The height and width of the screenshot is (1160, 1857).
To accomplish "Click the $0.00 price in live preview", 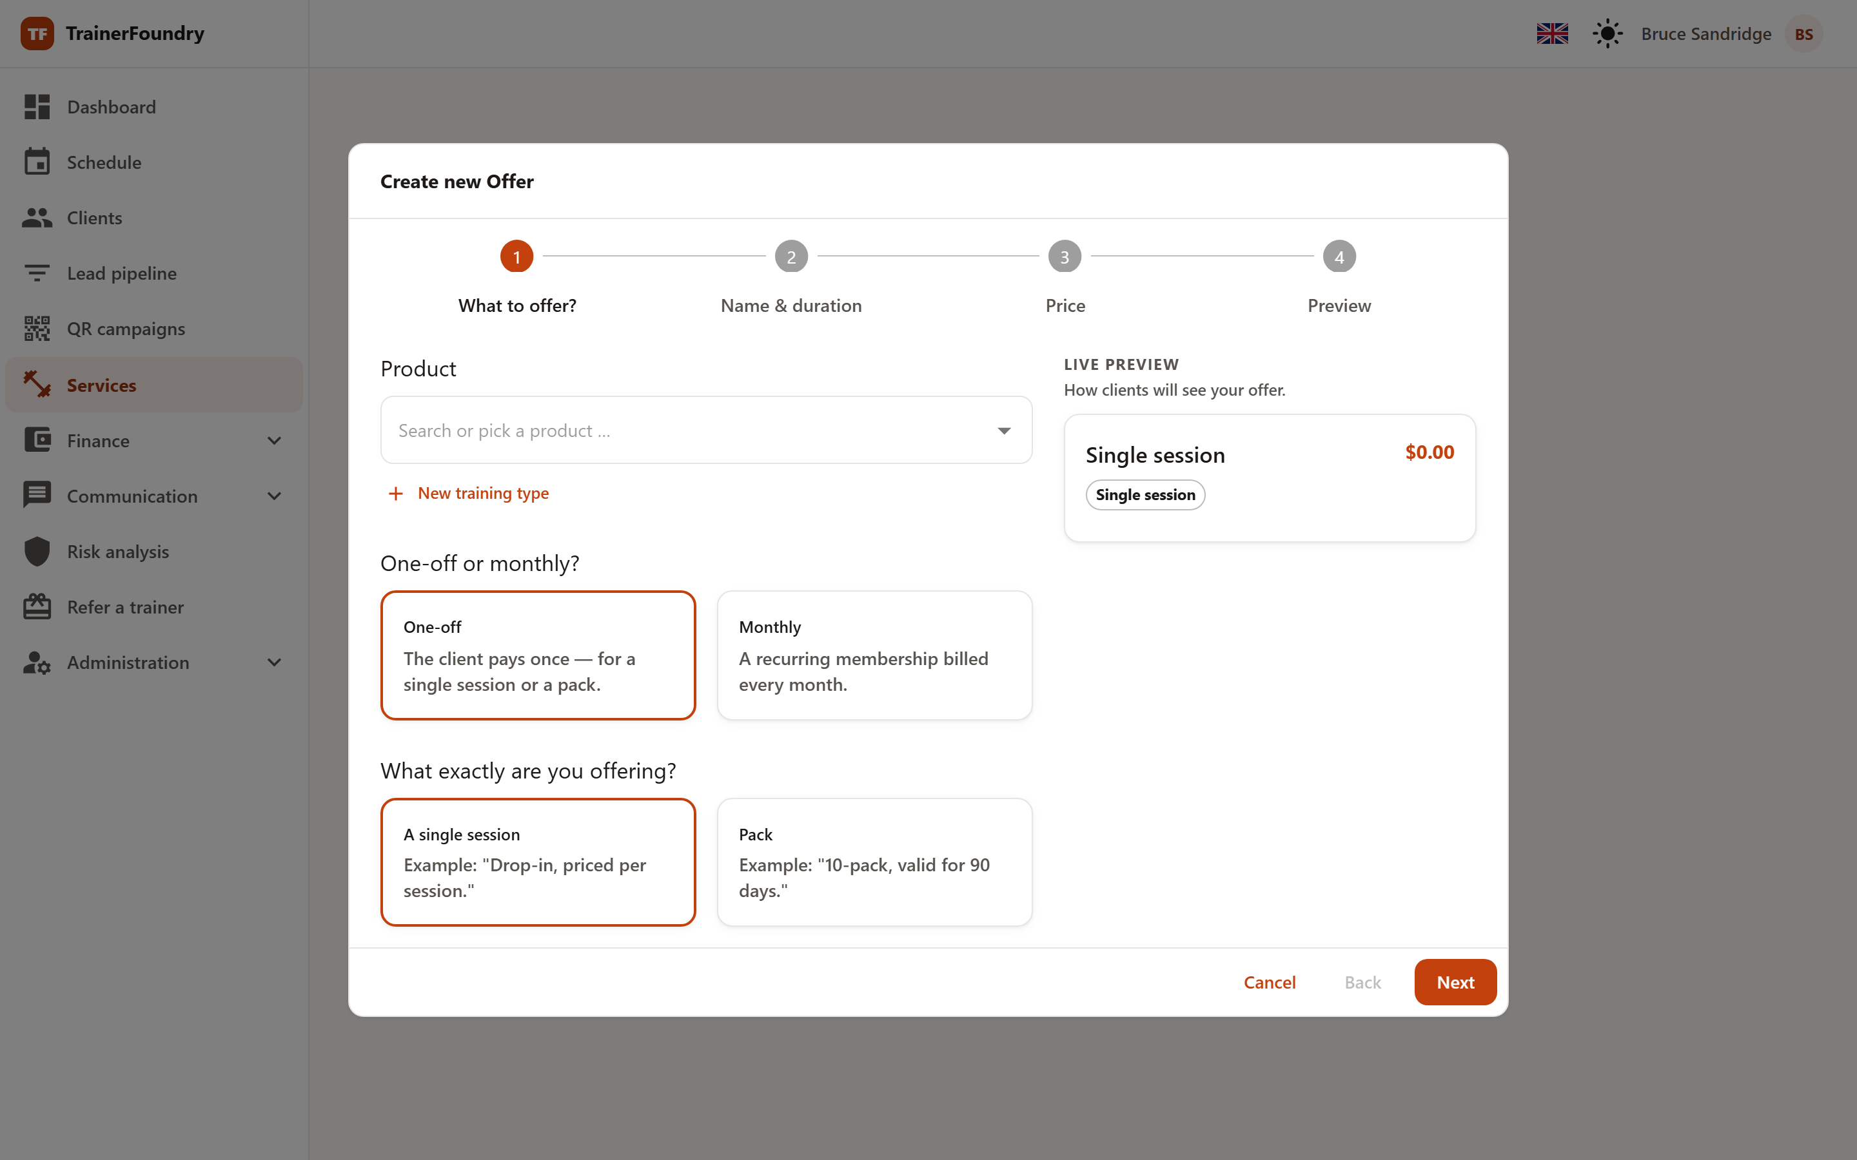I will coord(1429,452).
